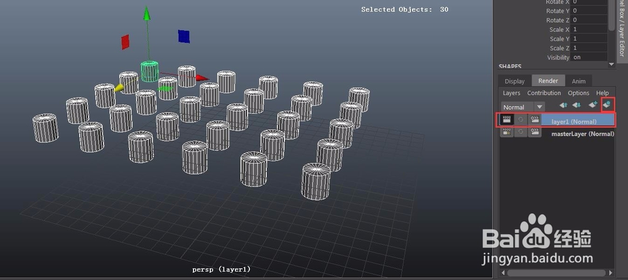Image resolution: width=628 pixels, height=280 pixels.
Task: Click the horizontal scrollbar right arrow
Action: tap(611, 273)
